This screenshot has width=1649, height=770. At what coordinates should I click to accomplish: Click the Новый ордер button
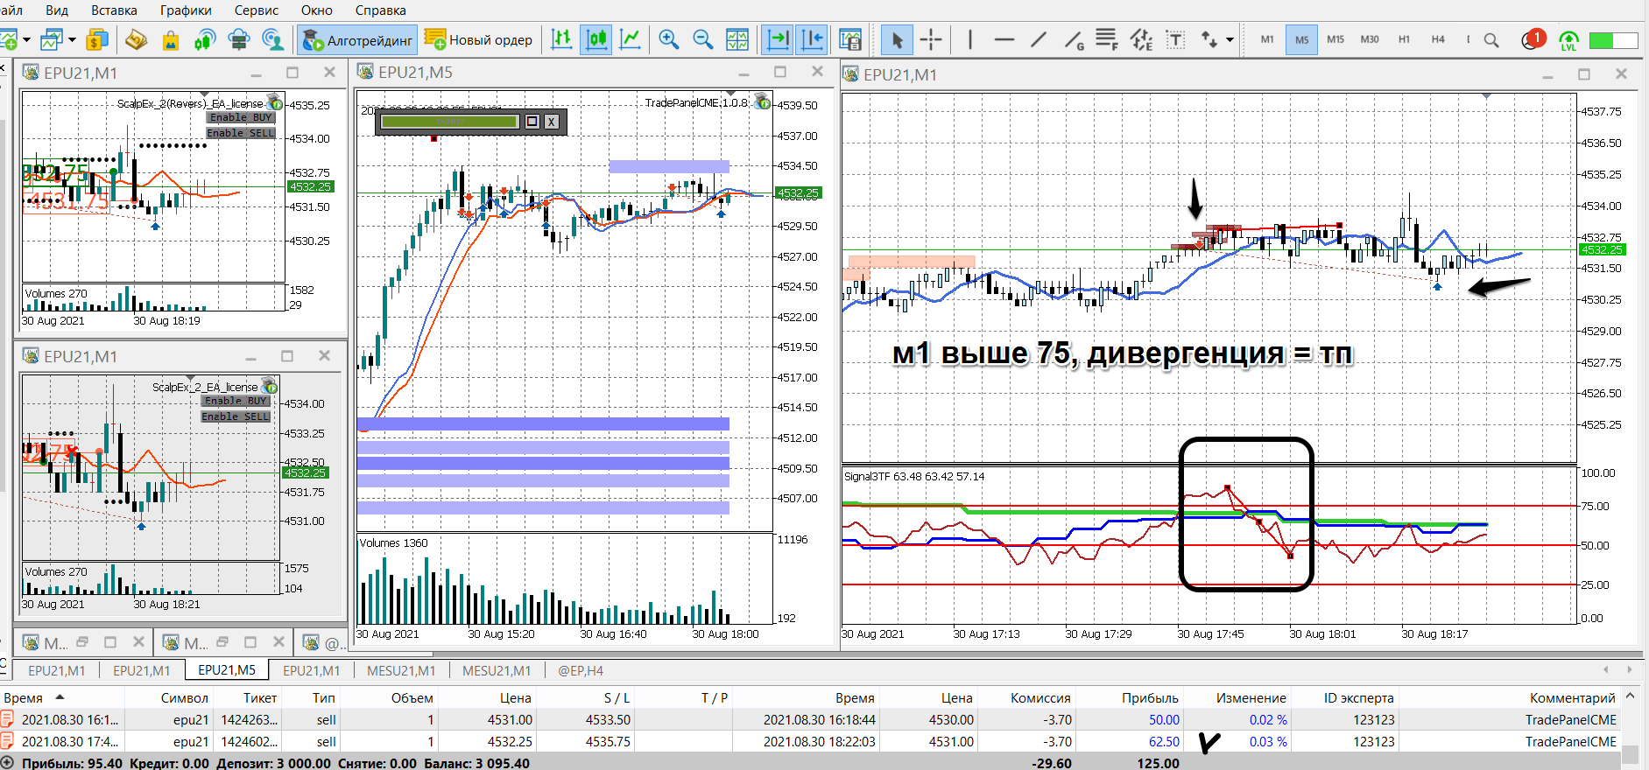[479, 39]
